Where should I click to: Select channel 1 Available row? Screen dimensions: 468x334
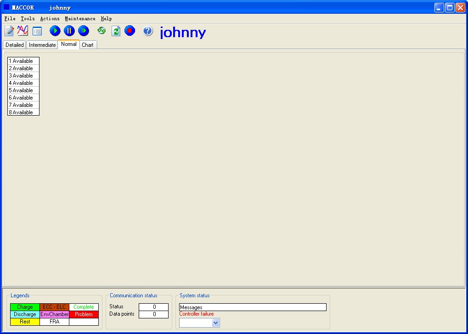pyautogui.click(x=23, y=61)
